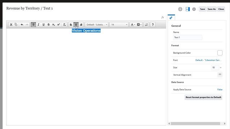Pick a Background Color swatch
The width and height of the screenshot is (230, 129).
[220, 53]
